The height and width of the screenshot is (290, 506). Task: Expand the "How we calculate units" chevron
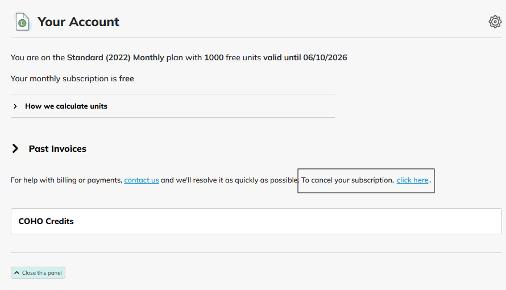(15, 106)
